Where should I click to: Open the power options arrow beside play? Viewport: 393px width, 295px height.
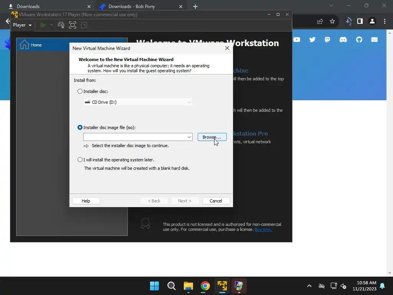[51, 25]
